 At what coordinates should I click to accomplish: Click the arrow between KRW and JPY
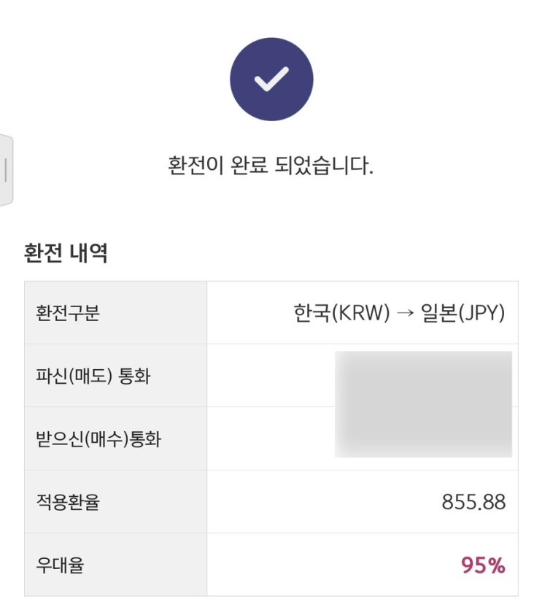pyautogui.click(x=406, y=314)
